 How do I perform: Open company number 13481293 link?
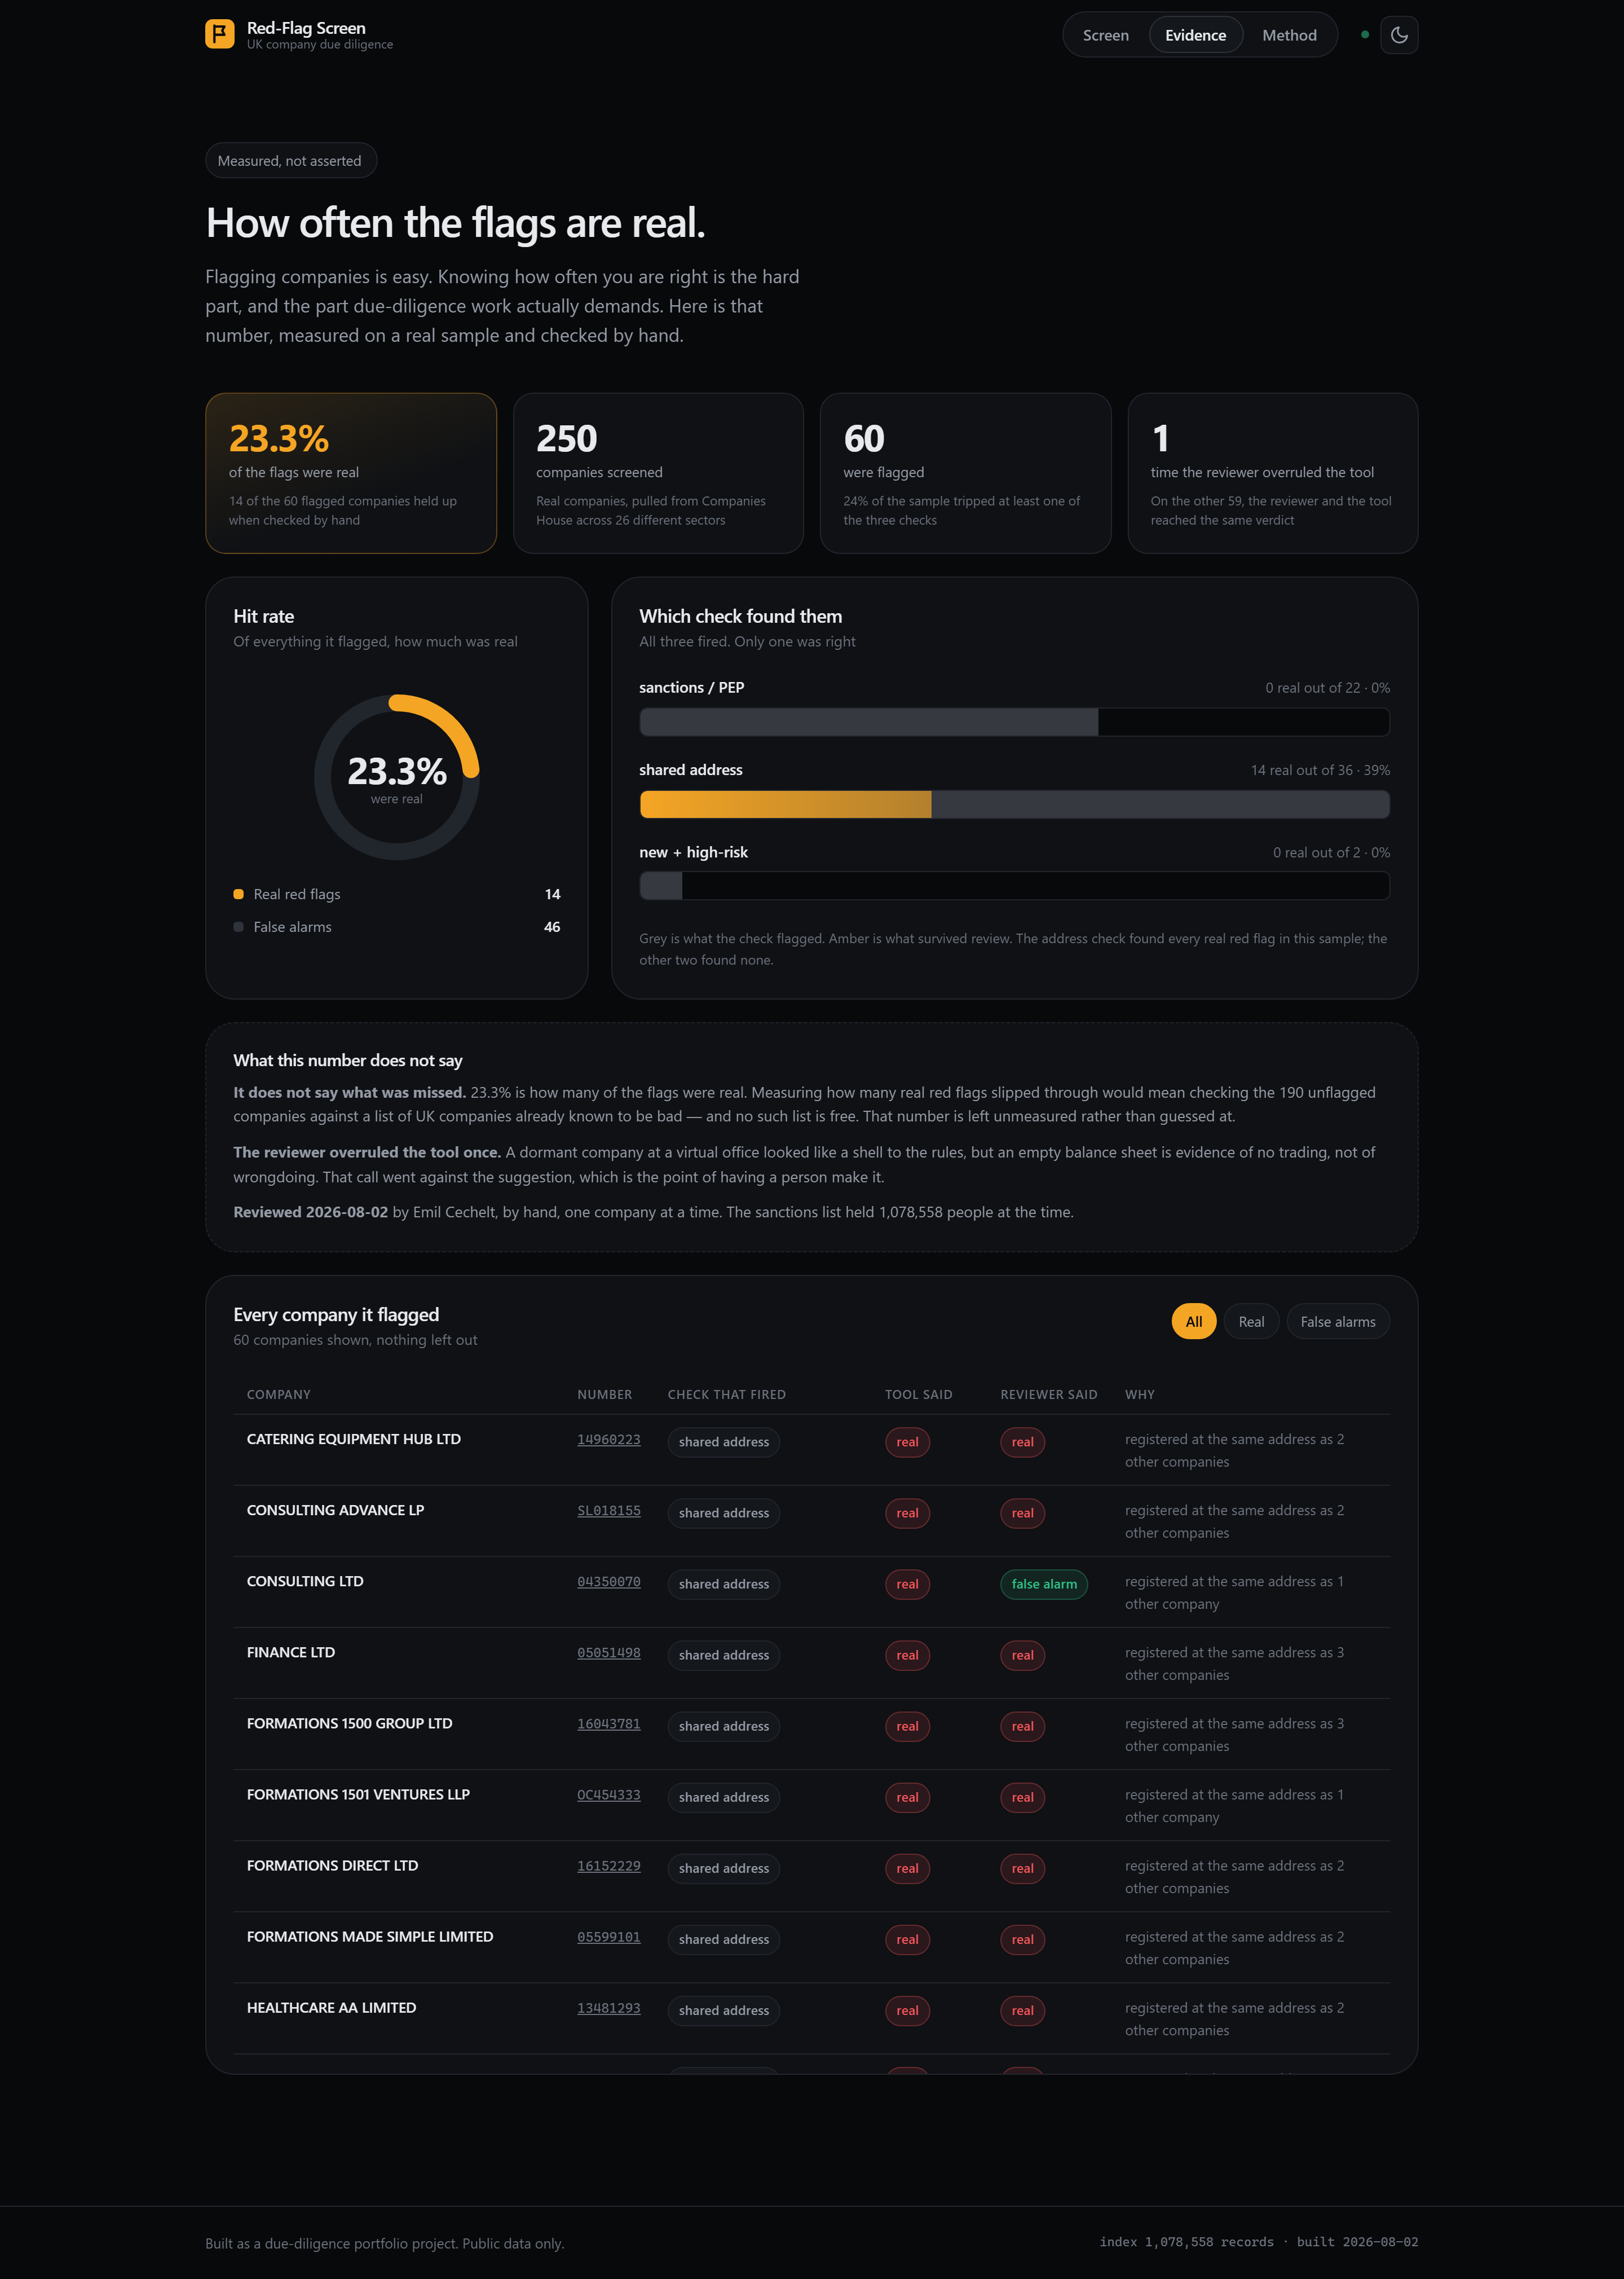[x=608, y=2008]
